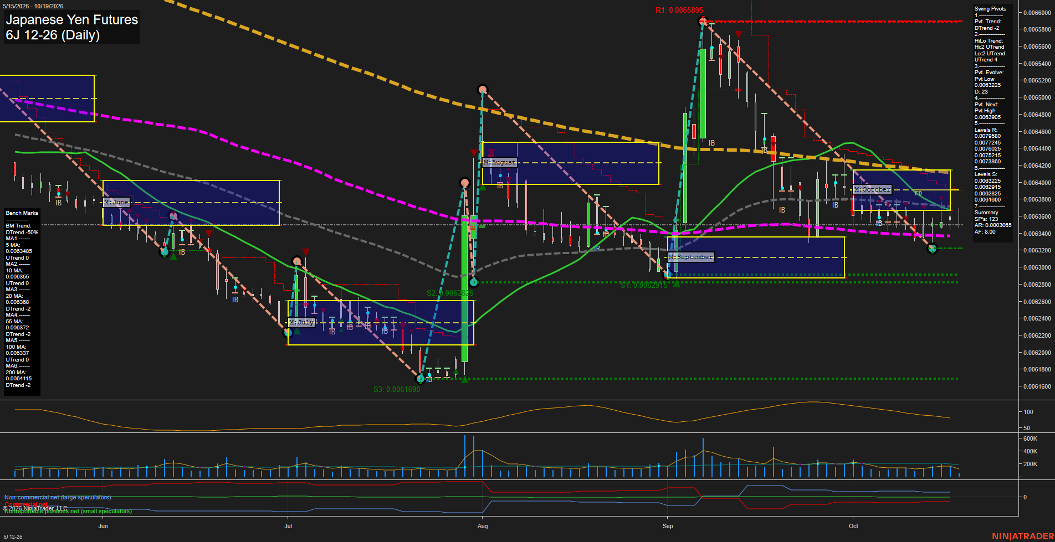1055x542 pixels.
Task: Click the 0.0063000 price axis label
Action: pyautogui.click(x=1037, y=267)
